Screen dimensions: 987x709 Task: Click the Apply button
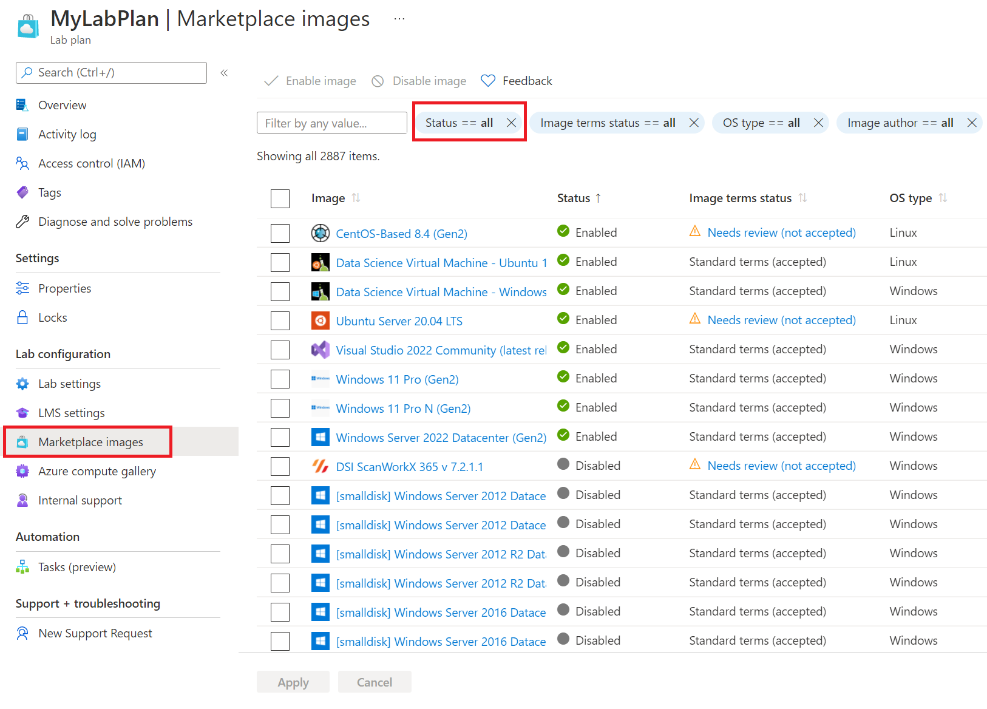pos(293,682)
